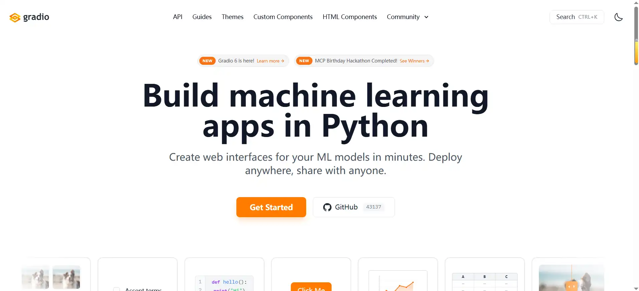Click the Get Started button
Screen dimensions: 639x291
tap(271, 207)
